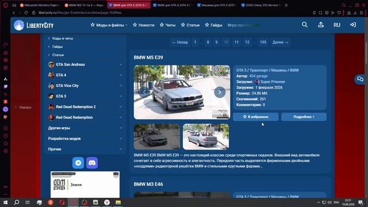The image size is (368, 207).
Task: Open the Статьи header menu item
Action: point(190,25)
